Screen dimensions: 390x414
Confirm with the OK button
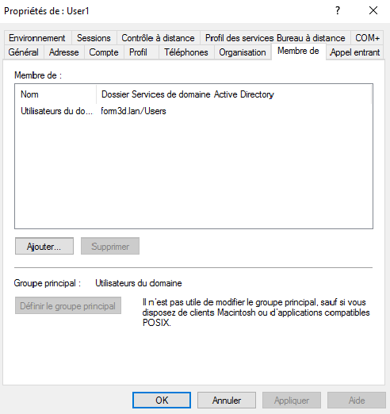[162, 401]
